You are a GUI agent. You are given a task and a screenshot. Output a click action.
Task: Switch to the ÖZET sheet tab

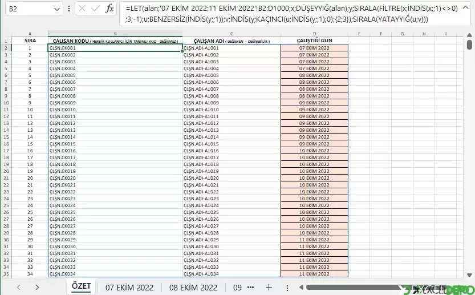81,286
